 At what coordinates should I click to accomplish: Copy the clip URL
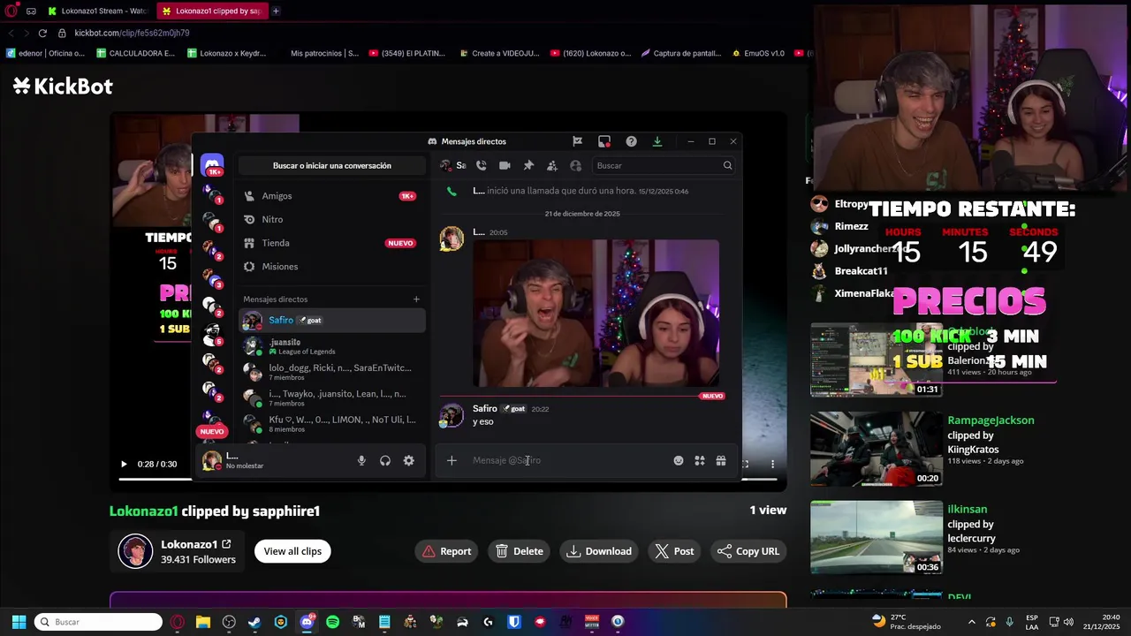[748, 551]
